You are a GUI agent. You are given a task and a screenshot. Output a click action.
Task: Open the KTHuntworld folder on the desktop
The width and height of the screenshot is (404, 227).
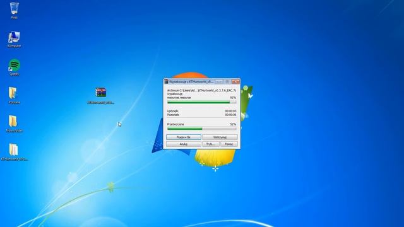point(14,152)
